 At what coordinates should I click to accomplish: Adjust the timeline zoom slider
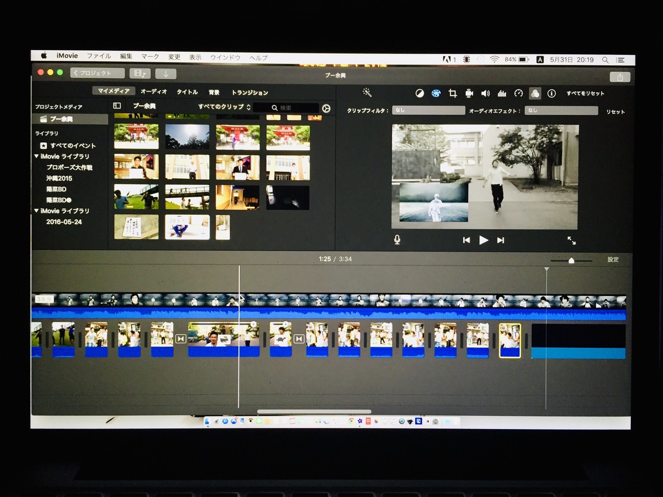click(571, 260)
